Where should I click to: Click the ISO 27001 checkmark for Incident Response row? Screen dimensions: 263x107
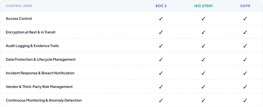click(203, 73)
